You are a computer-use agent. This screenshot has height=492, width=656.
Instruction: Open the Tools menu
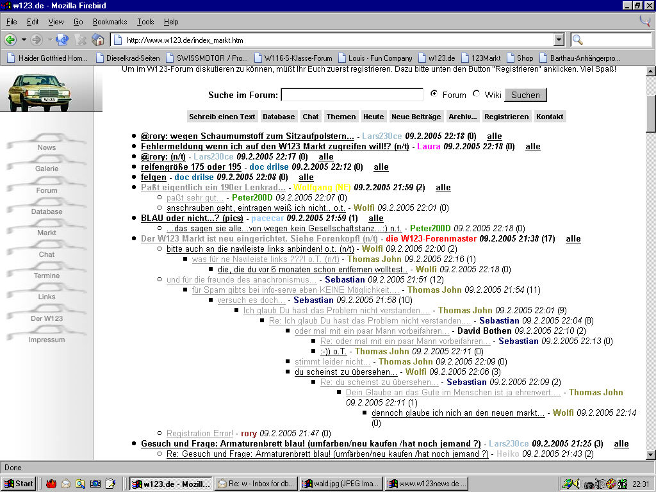click(x=145, y=22)
